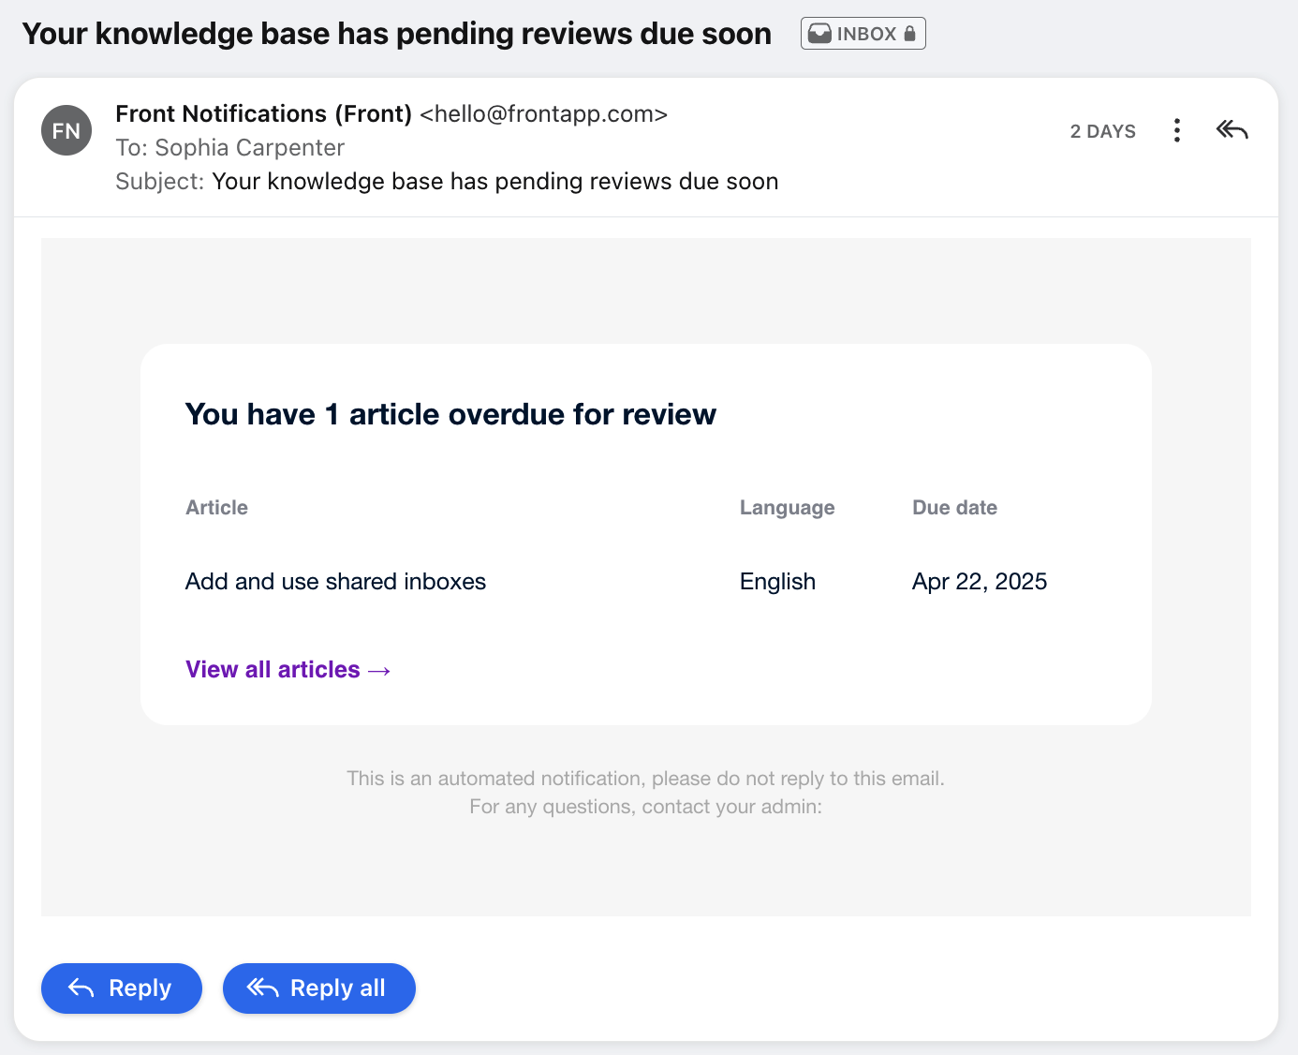This screenshot has width=1298, height=1055.
Task: Click the 2 DAYS timestamp
Action: [x=1102, y=131]
